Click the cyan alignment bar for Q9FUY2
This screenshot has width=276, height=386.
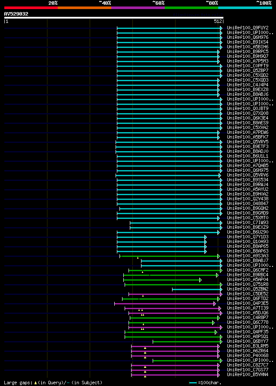169,28
